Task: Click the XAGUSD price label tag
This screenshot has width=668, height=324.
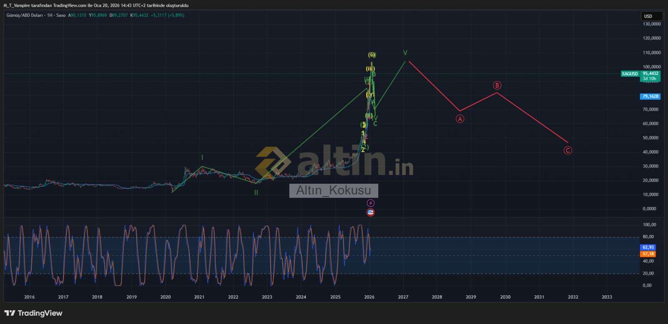Action: click(630, 74)
